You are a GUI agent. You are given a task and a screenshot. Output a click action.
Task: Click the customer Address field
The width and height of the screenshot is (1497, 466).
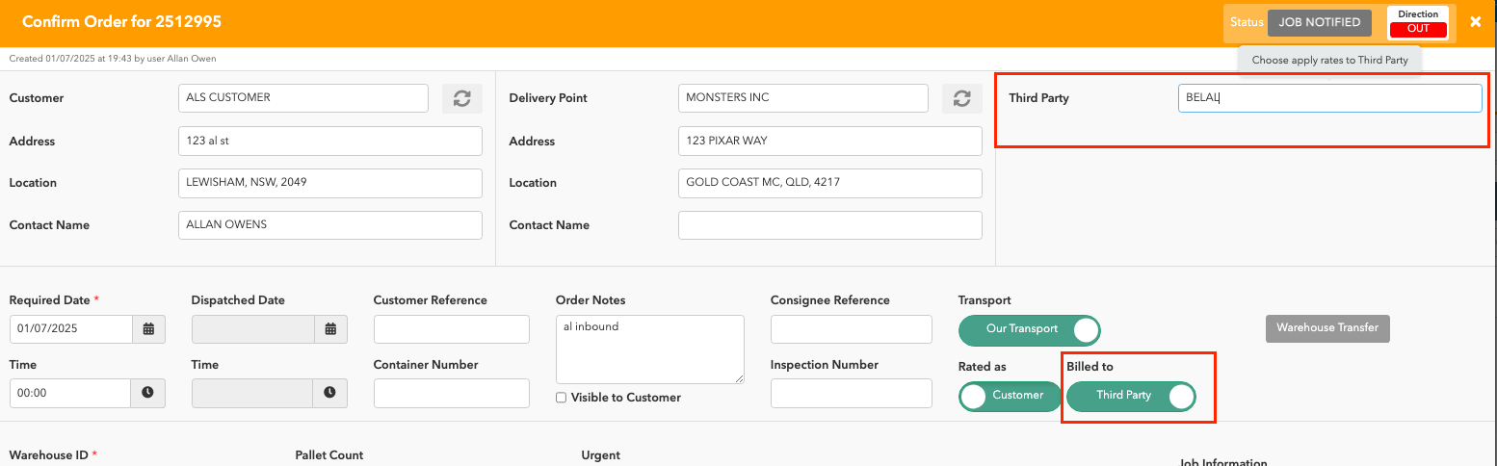pos(330,141)
